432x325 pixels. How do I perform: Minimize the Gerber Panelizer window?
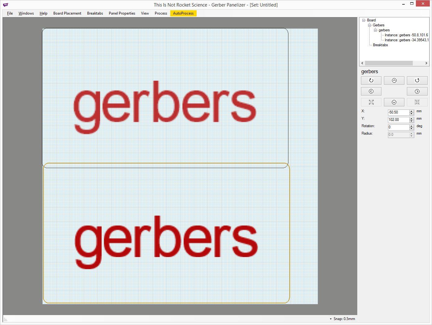click(x=403, y=4)
